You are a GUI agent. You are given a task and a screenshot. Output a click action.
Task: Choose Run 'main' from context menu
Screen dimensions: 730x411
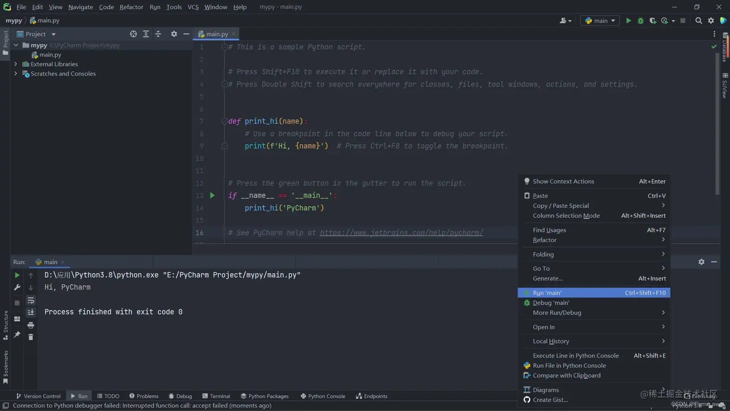[x=594, y=293]
